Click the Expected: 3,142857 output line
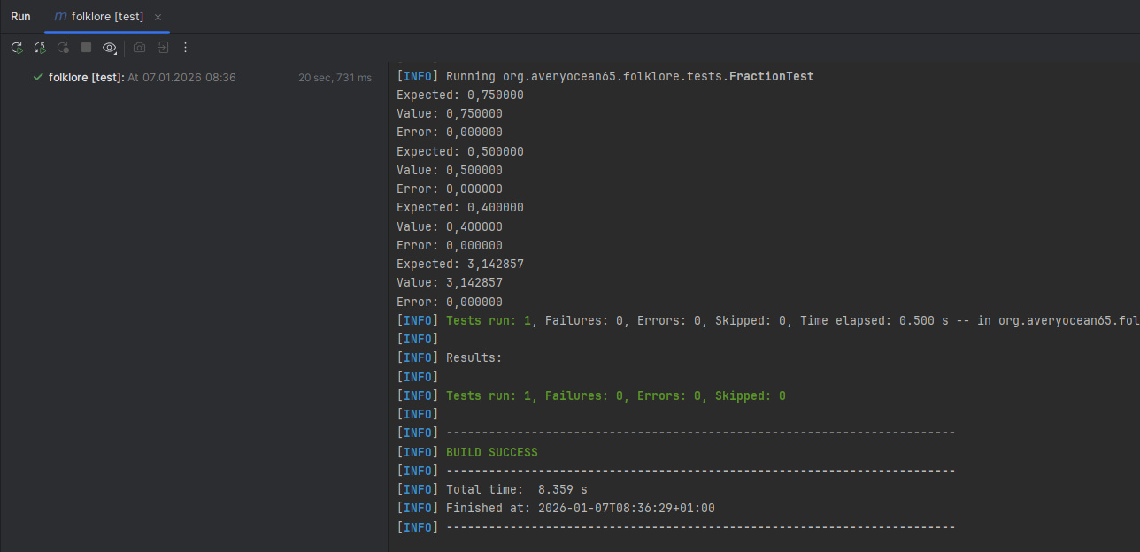The image size is (1140, 552). click(459, 264)
